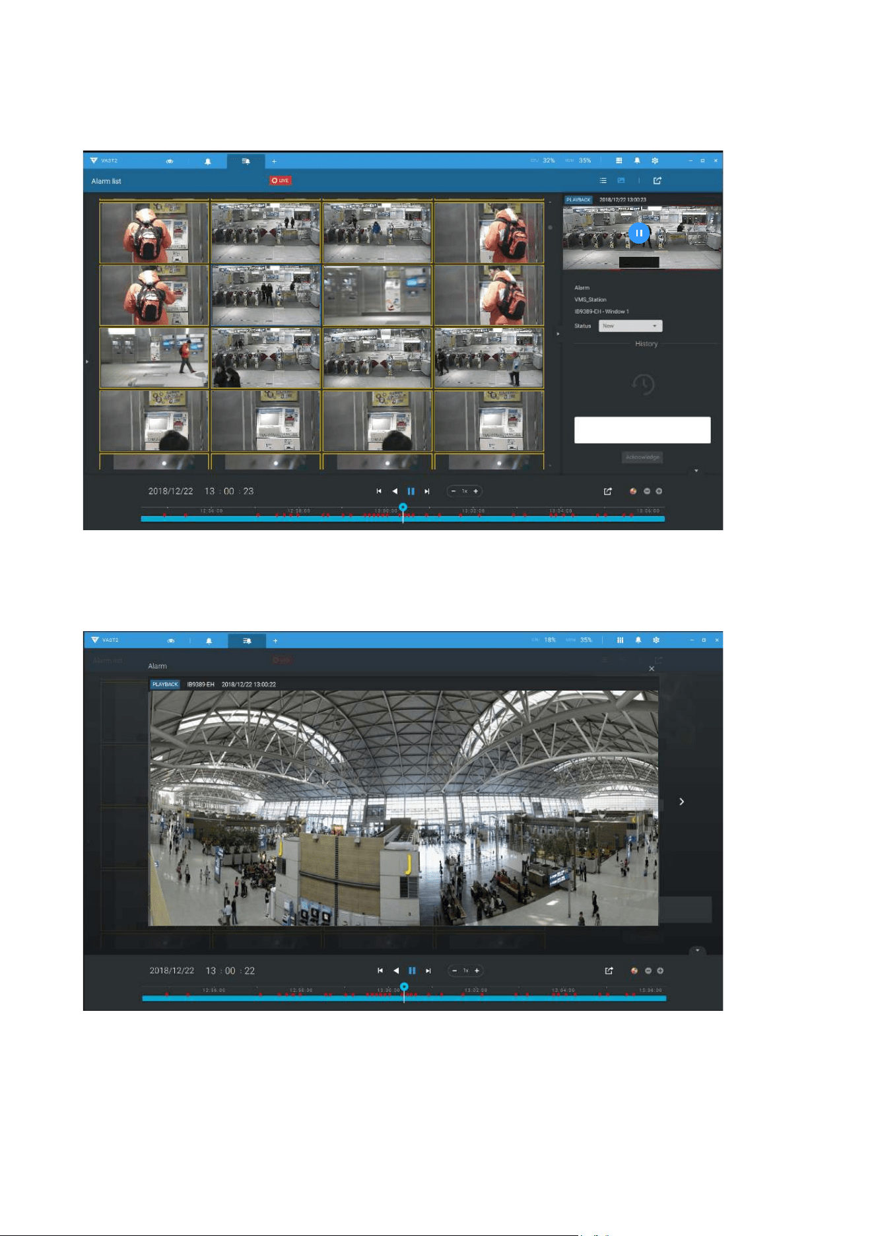The image size is (874, 1236).
Task: Click VMS_Station label in alarm details
Action: pyautogui.click(x=590, y=300)
